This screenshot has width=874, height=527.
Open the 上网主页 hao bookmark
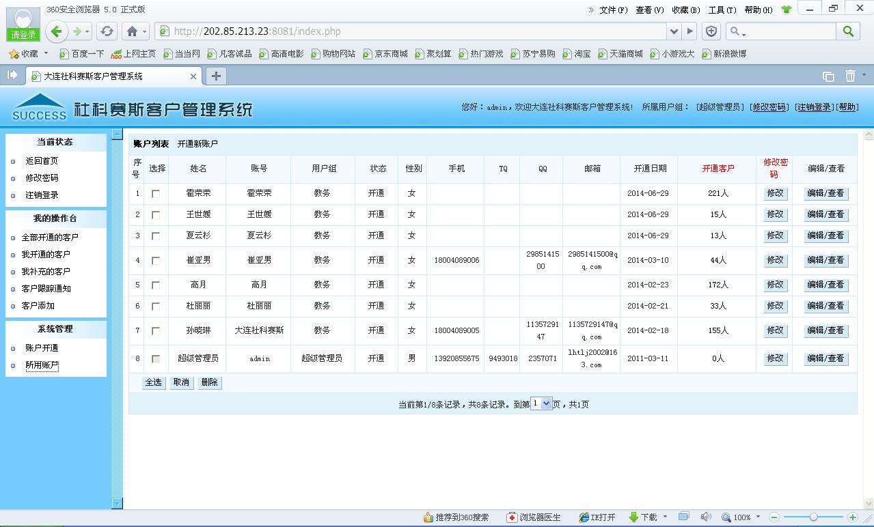133,53
